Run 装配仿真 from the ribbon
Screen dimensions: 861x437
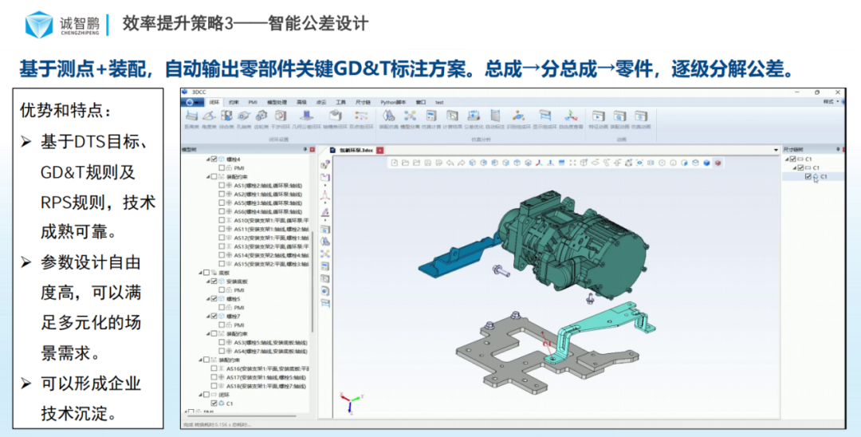pos(389,116)
